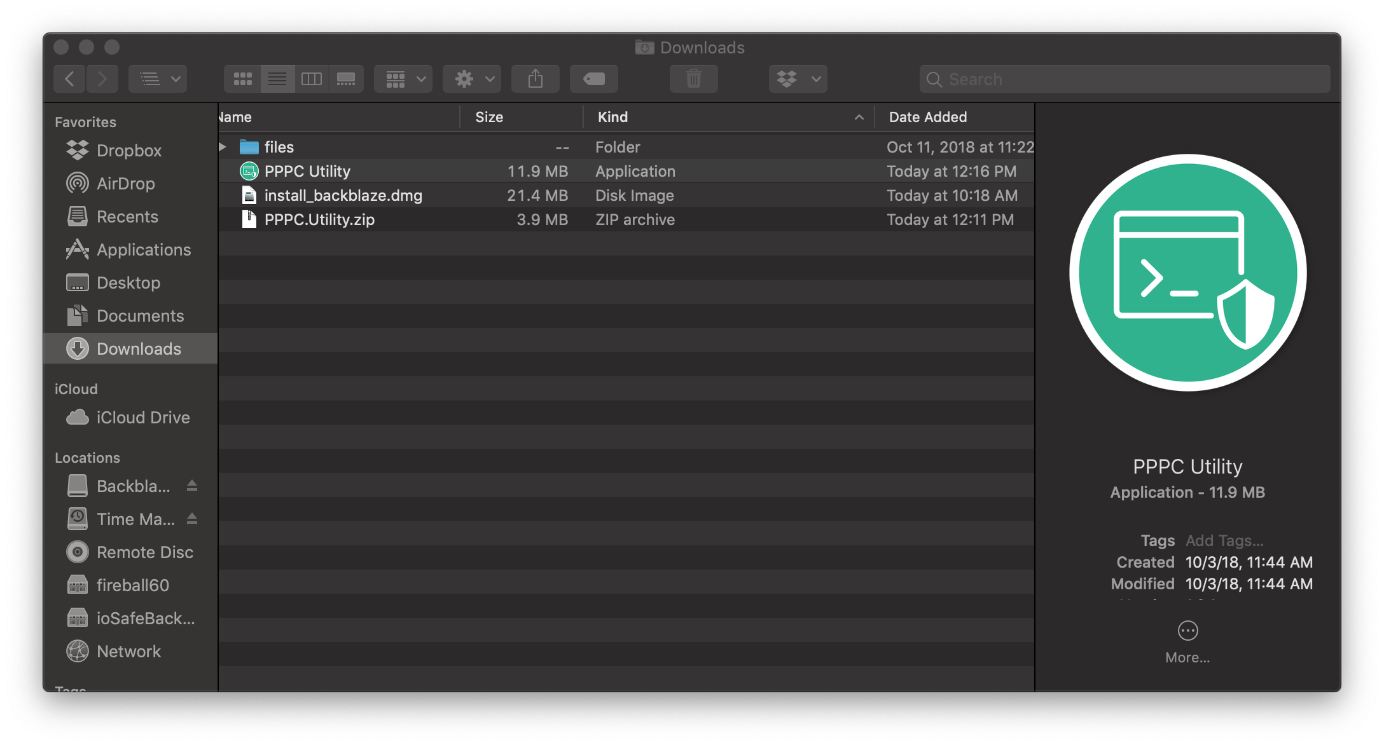Open the Dropbox toolbar icon menu

pos(796,77)
